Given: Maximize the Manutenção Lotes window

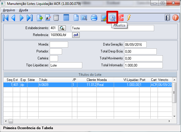Looking at the screenshot, I should click(x=163, y=3).
